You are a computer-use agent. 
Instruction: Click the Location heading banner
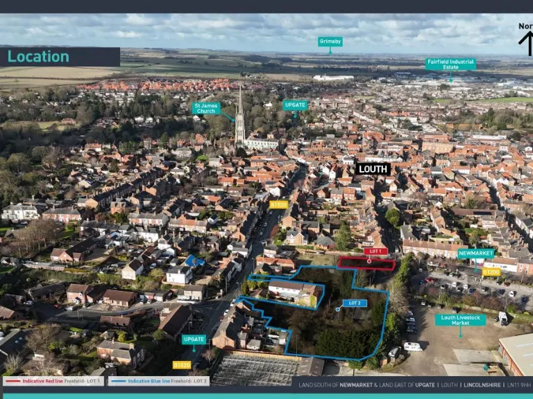tap(60, 57)
